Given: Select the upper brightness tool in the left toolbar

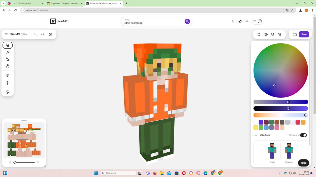Looking at the screenshot, I should [8, 75].
